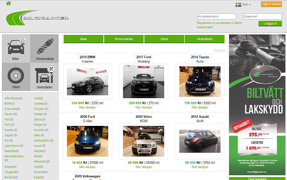Viewport: 287px width, 180px height.
Task: Switch to the Verkstäder green tab
Action: click(x=204, y=39)
